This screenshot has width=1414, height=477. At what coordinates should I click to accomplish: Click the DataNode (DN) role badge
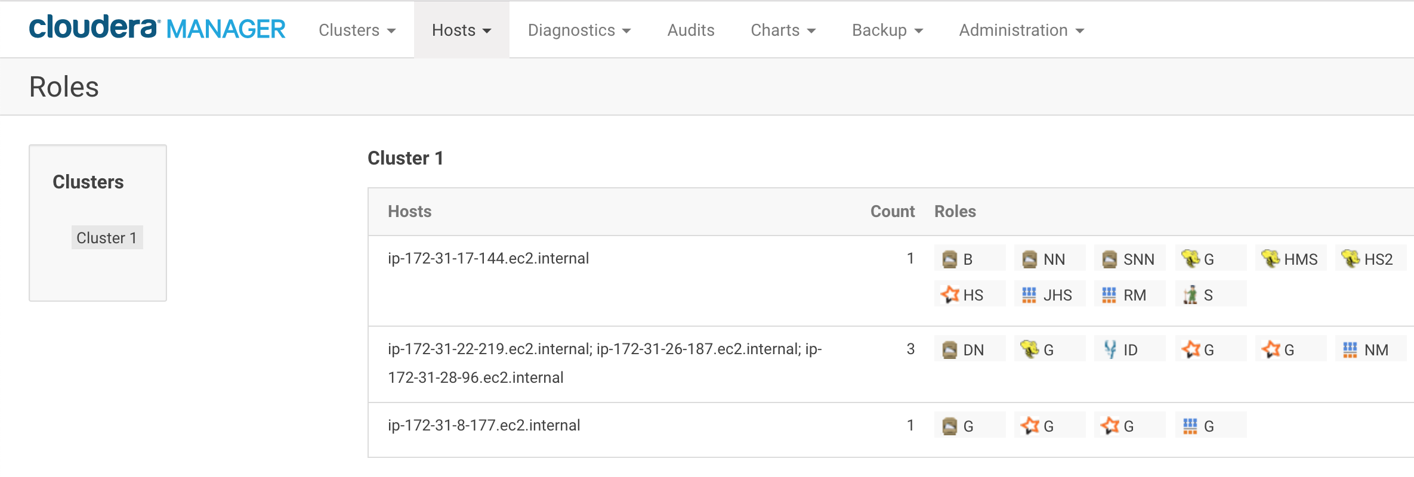968,349
